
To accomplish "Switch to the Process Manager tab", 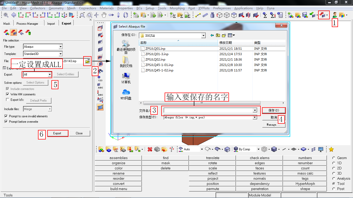I will coord(27,23).
